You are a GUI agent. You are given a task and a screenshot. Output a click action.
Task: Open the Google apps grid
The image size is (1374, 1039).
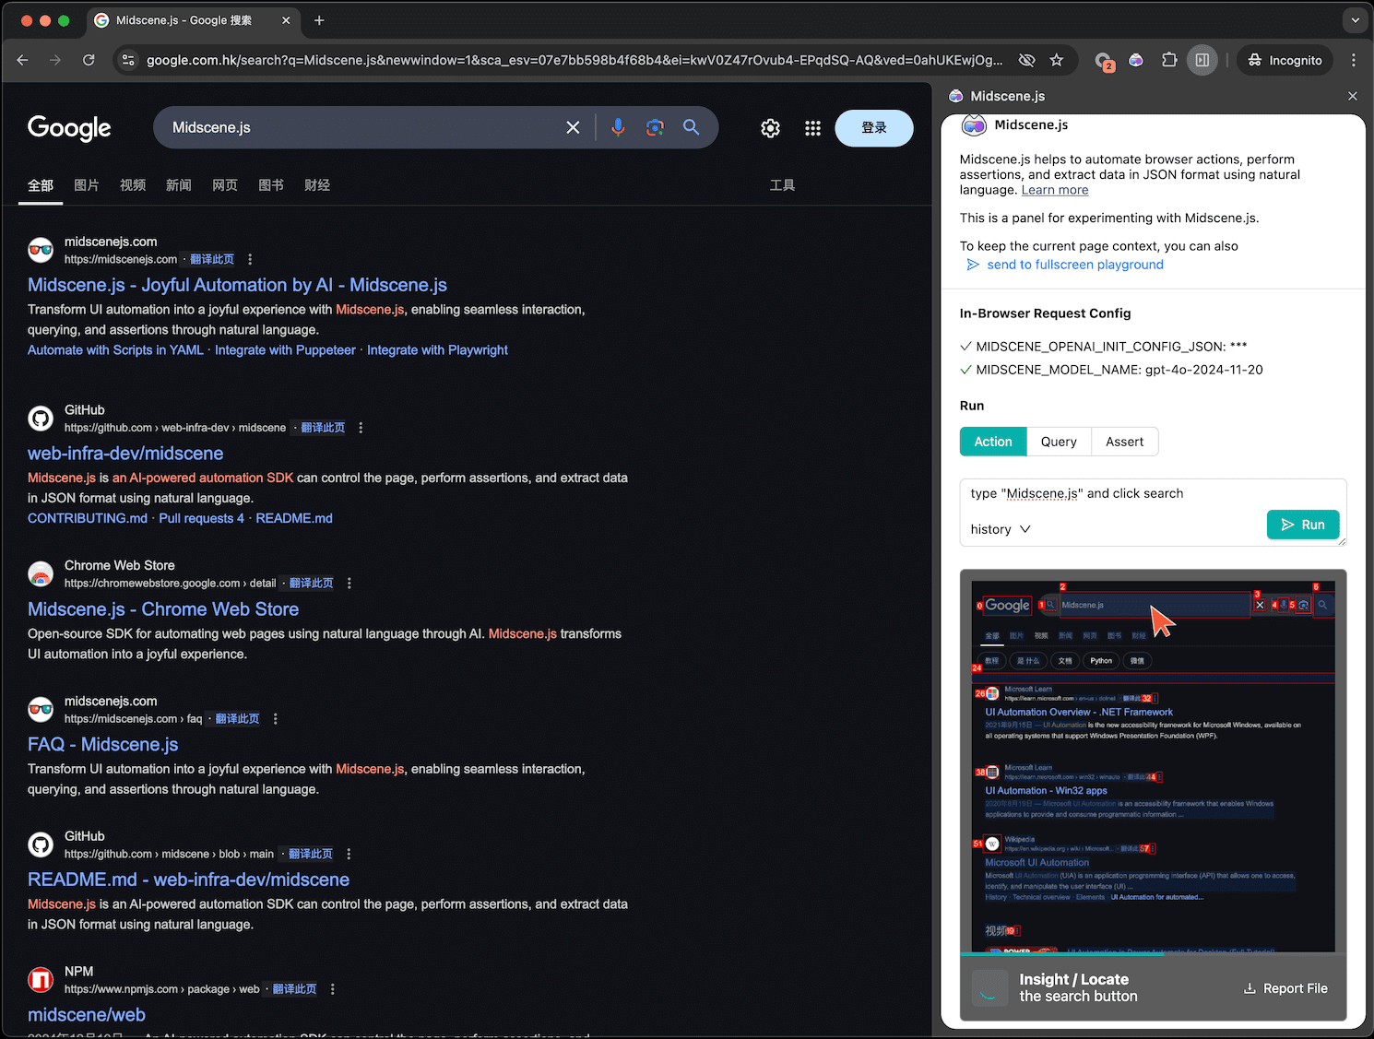(x=812, y=128)
